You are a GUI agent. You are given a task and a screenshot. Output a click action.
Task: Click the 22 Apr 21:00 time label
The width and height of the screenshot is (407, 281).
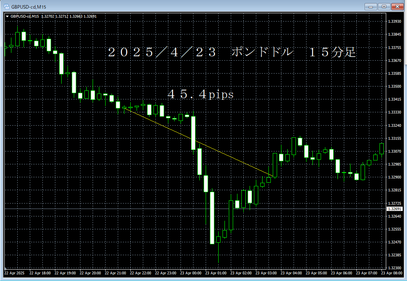115,273
